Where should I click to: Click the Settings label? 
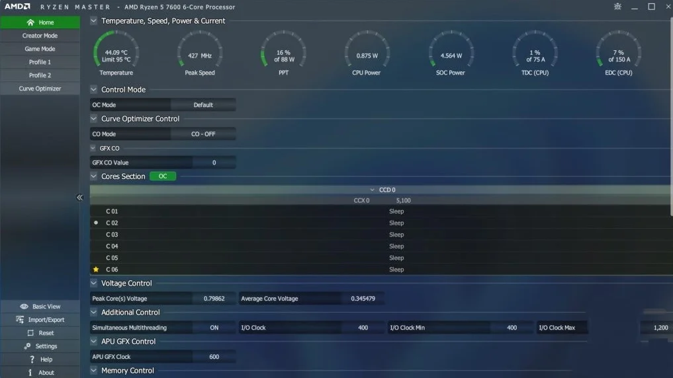[46, 346]
